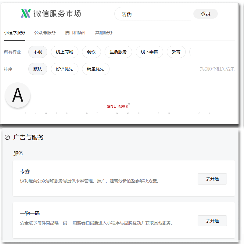
Task: Filter by the 教育 industry
Action: pos(176,52)
